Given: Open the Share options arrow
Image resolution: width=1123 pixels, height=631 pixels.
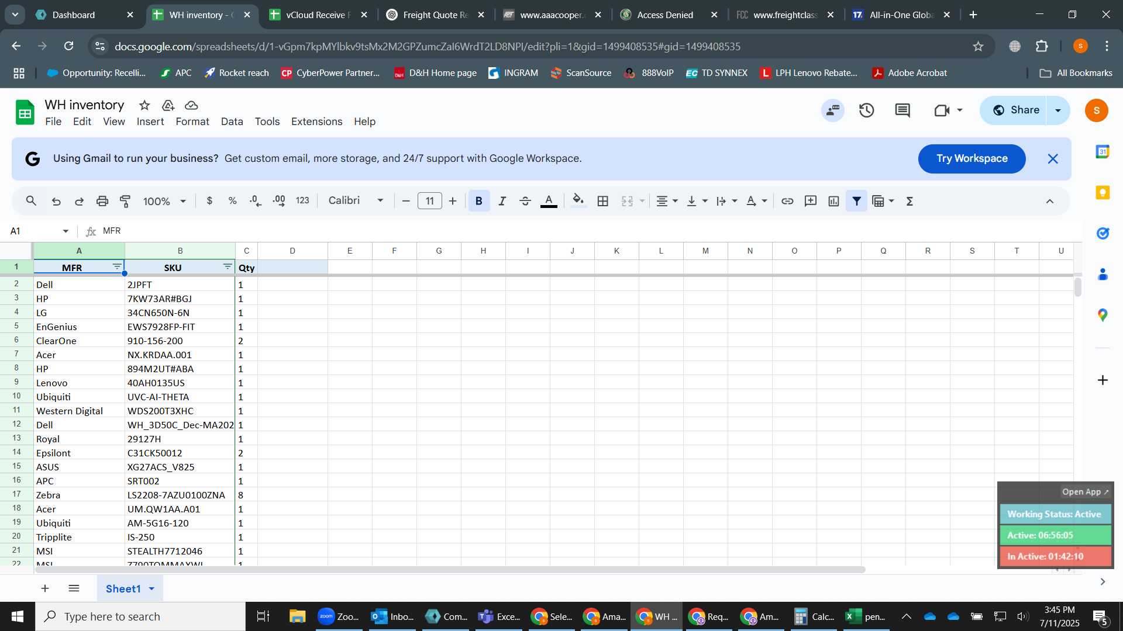Looking at the screenshot, I should tap(1058, 110).
